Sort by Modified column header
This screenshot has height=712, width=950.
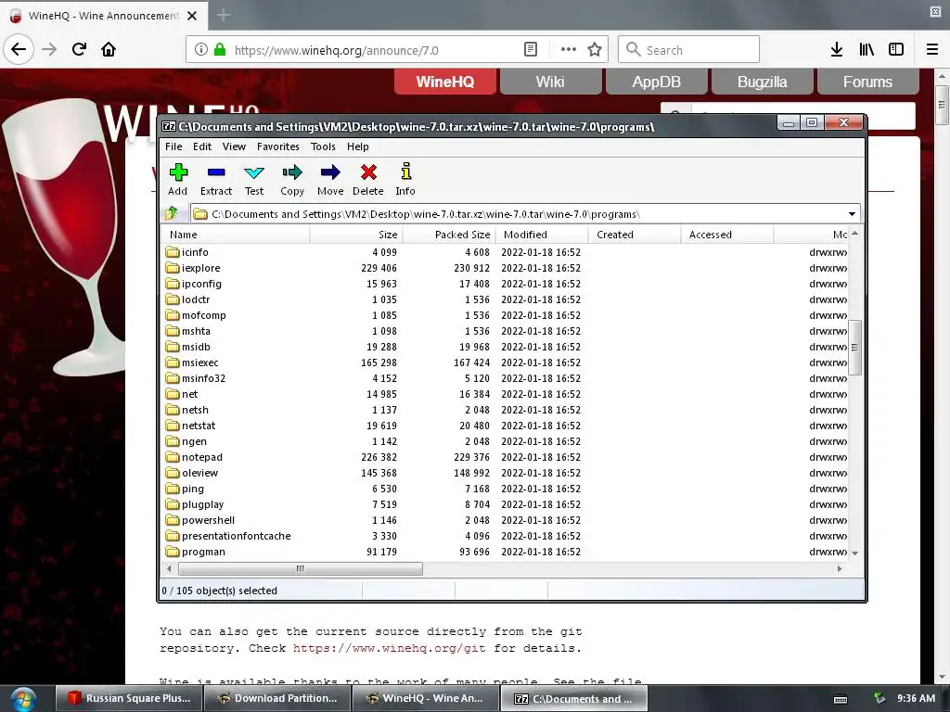542,235
